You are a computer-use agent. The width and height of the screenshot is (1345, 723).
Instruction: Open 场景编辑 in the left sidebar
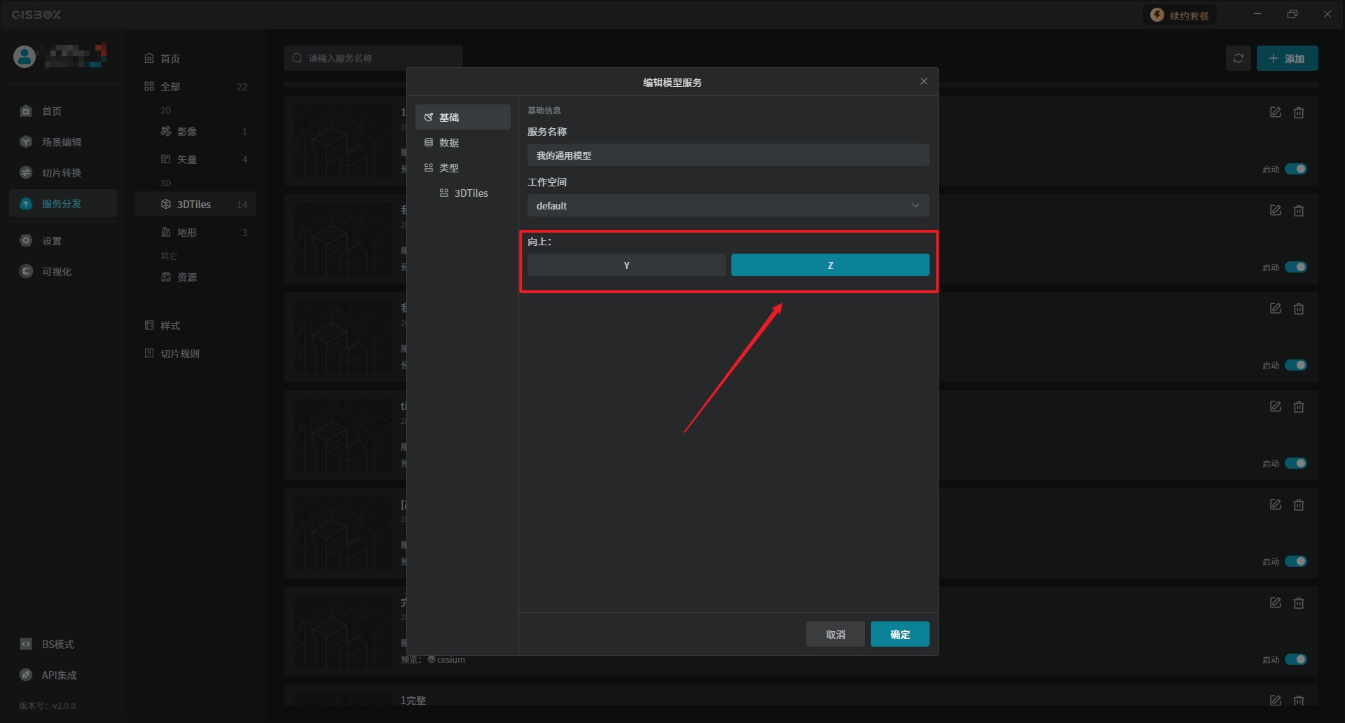(x=62, y=142)
